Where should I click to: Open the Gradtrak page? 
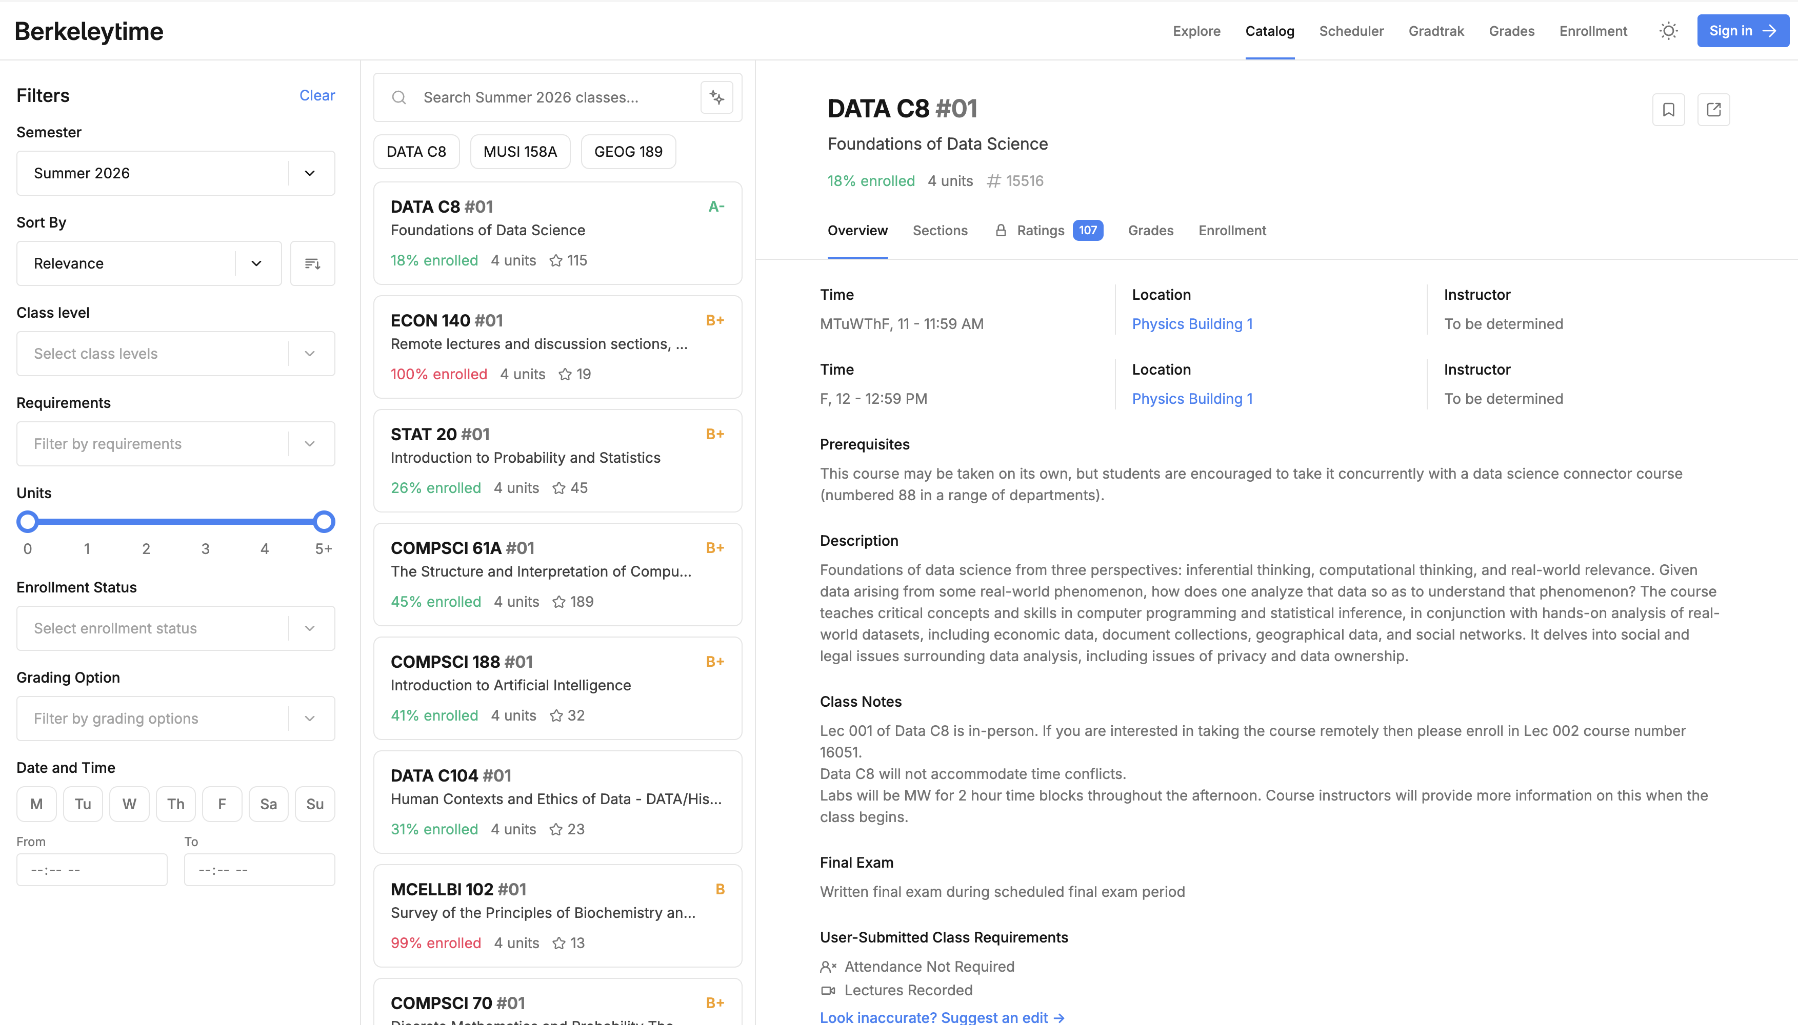[x=1436, y=31]
